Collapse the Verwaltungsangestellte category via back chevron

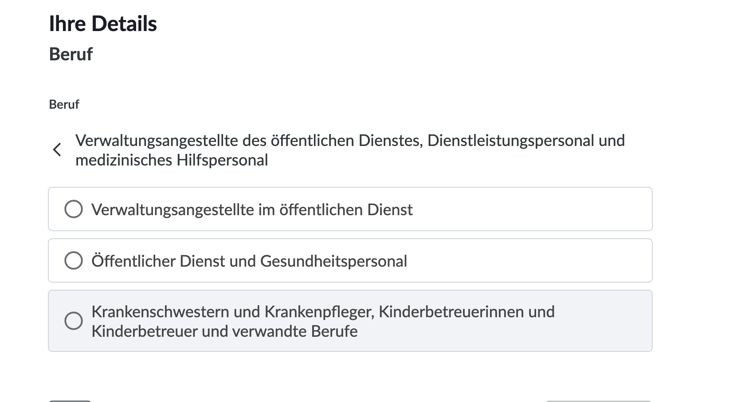(58, 150)
